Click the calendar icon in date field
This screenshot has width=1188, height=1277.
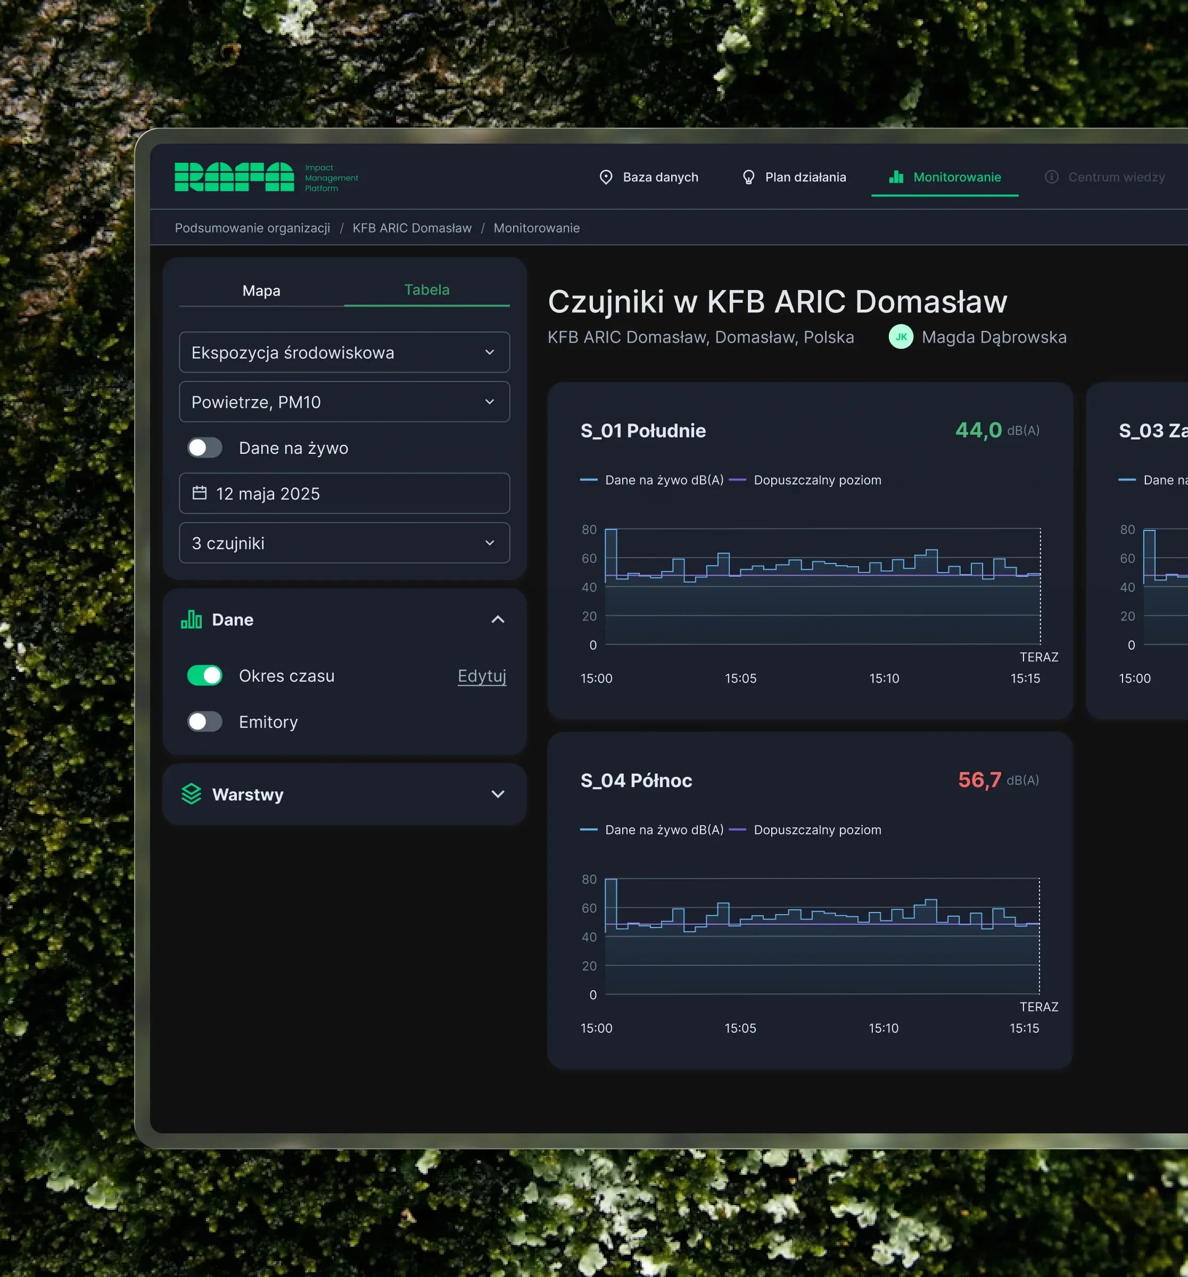click(x=199, y=493)
